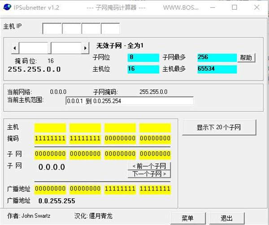
Task: Exit the program via 退出 button
Action: [x=226, y=218]
